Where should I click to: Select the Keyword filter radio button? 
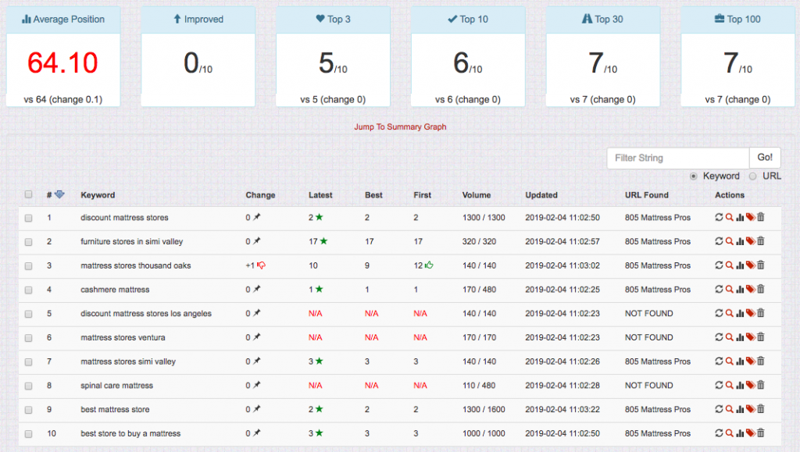(x=694, y=176)
